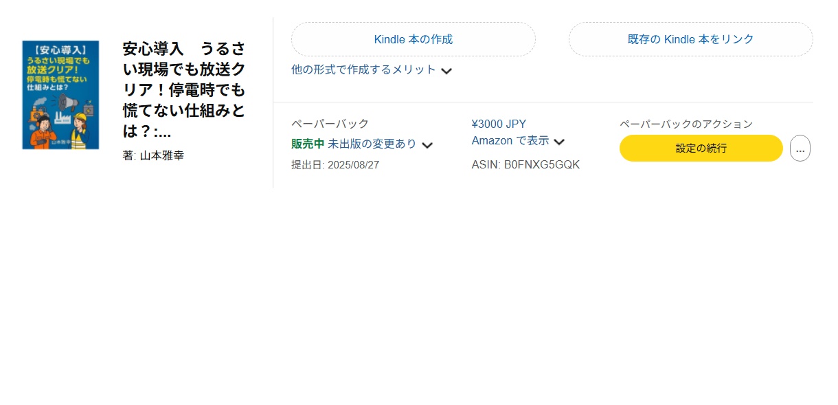Click the yellow 設定の続行 button
Screen dimensions: 838x405
point(701,149)
